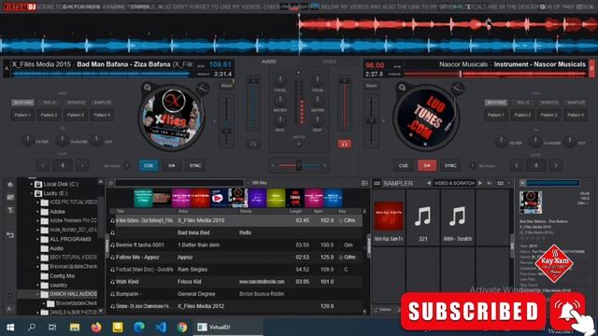
Task: Halve the left deck loop with the left arrow
Action: pos(43,165)
